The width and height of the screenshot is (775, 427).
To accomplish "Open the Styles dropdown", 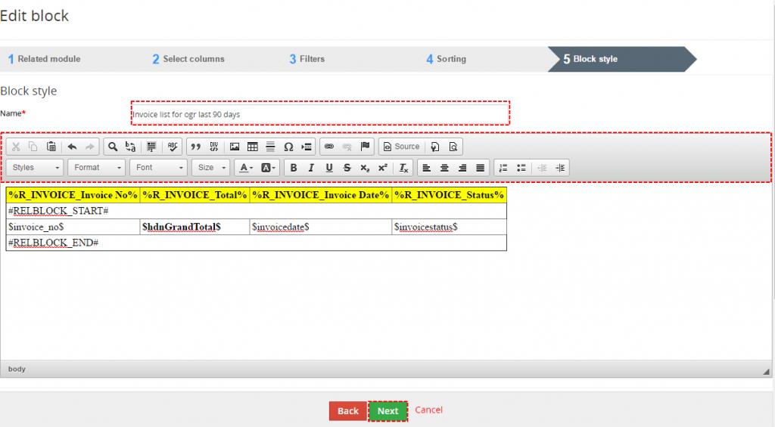I will (x=36, y=168).
